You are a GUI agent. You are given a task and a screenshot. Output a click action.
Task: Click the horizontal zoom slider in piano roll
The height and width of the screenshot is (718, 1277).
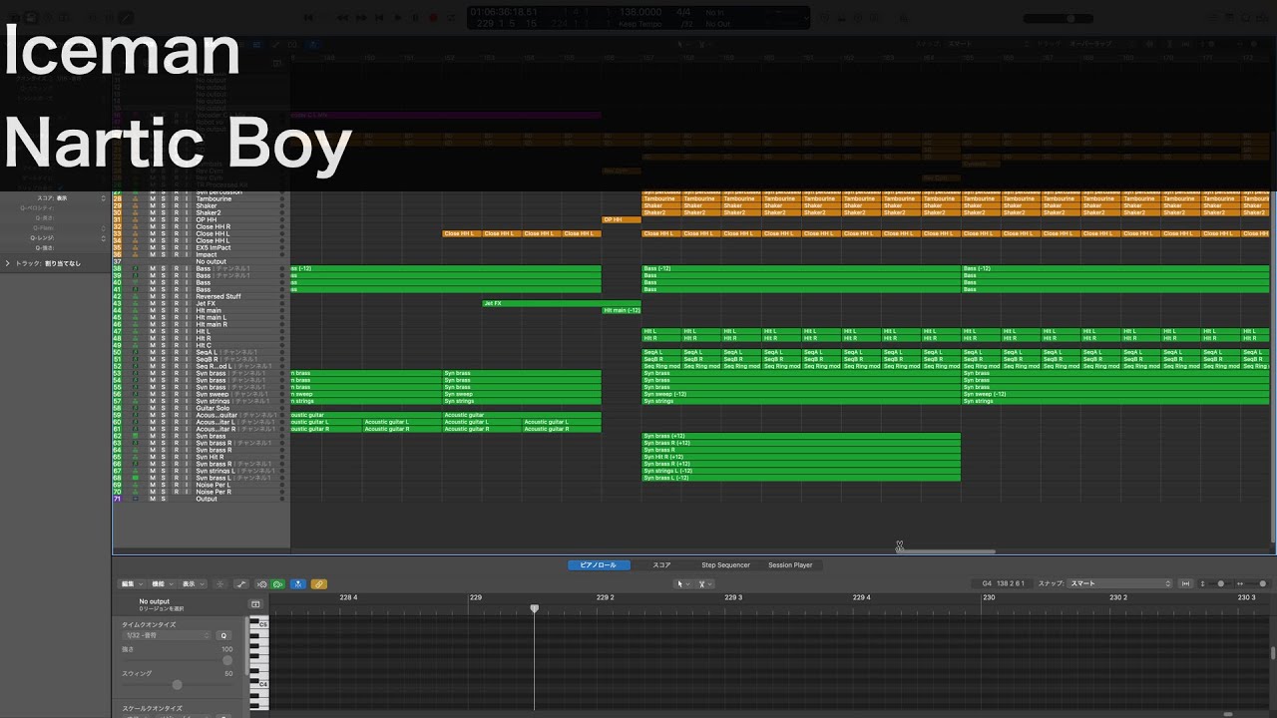tap(1262, 583)
